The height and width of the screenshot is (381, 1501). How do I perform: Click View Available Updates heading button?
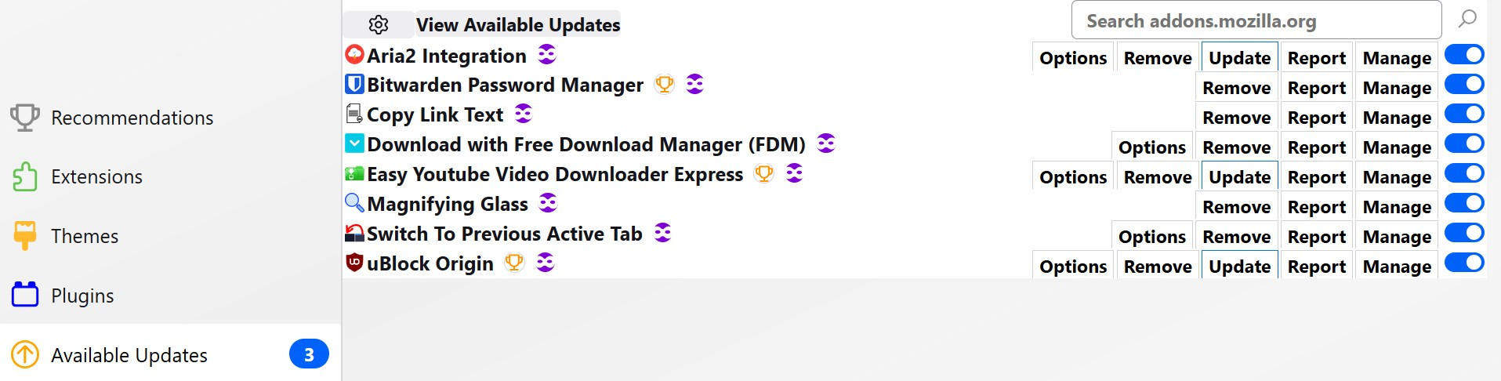coord(518,25)
